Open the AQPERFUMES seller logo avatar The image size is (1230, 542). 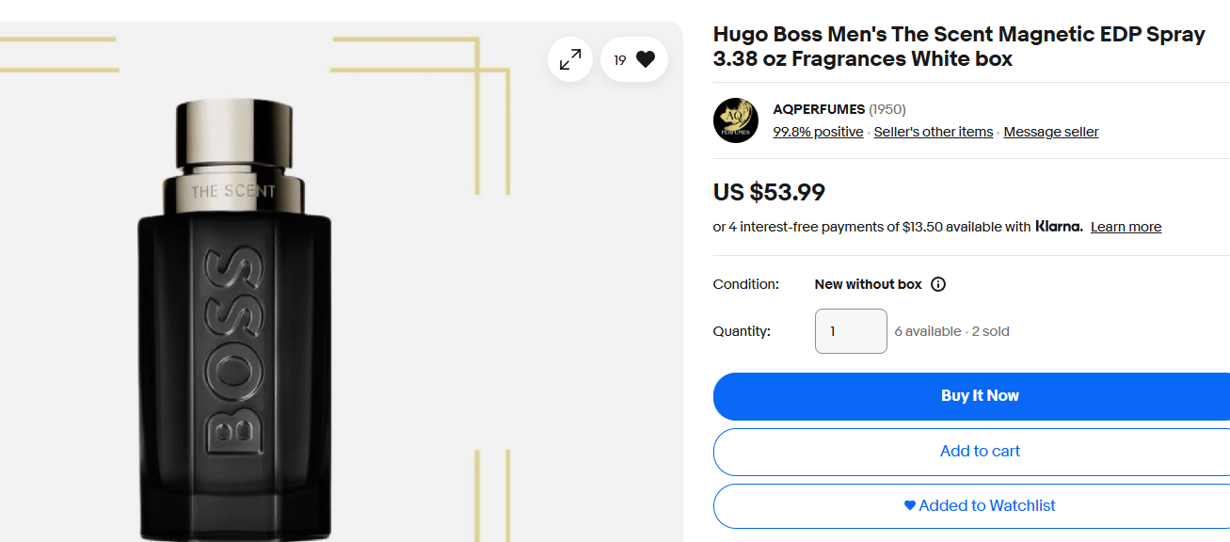point(736,120)
